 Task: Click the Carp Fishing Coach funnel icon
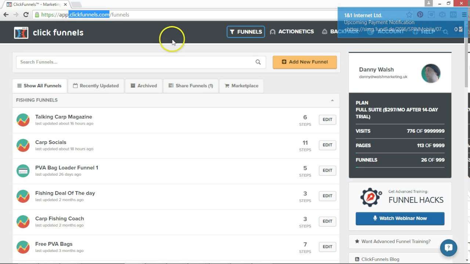pyautogui.click(x=23, y=221)
